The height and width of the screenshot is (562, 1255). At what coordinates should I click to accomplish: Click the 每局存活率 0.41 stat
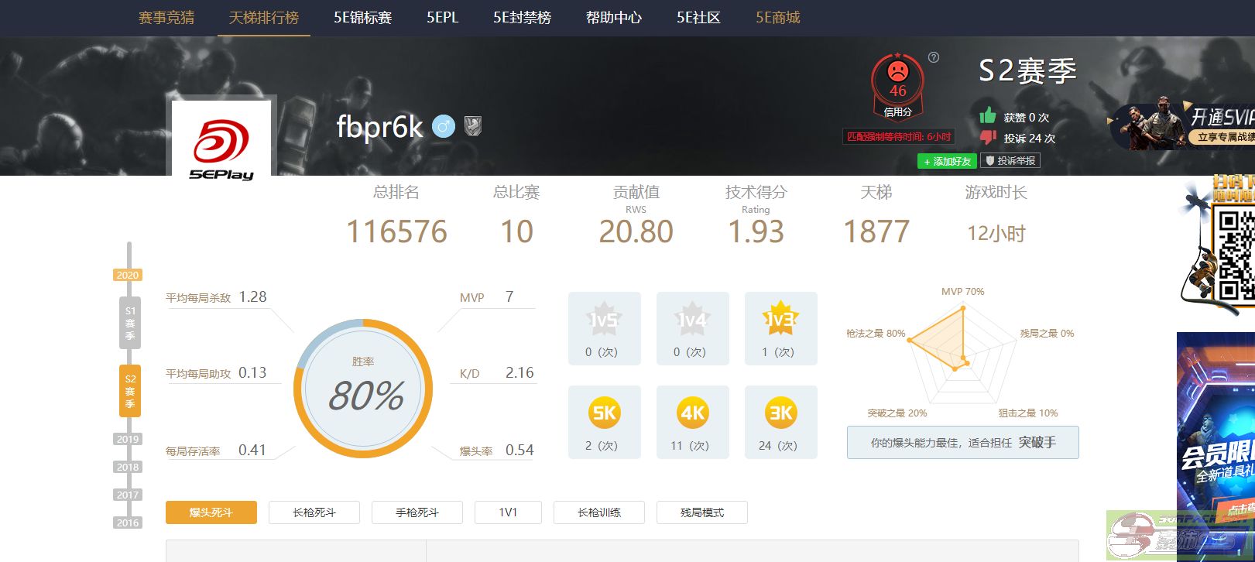coord(216,451)
